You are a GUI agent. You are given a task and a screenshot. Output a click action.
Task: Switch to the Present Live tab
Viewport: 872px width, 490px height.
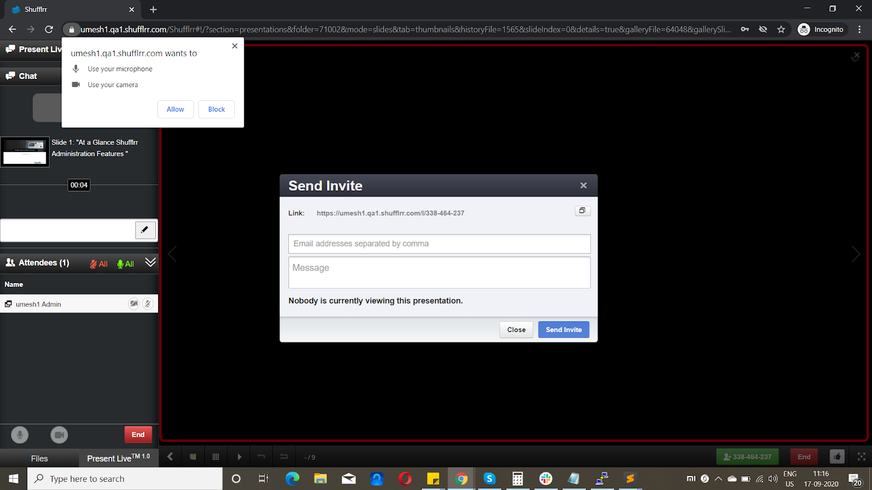[x=118, y=458]
